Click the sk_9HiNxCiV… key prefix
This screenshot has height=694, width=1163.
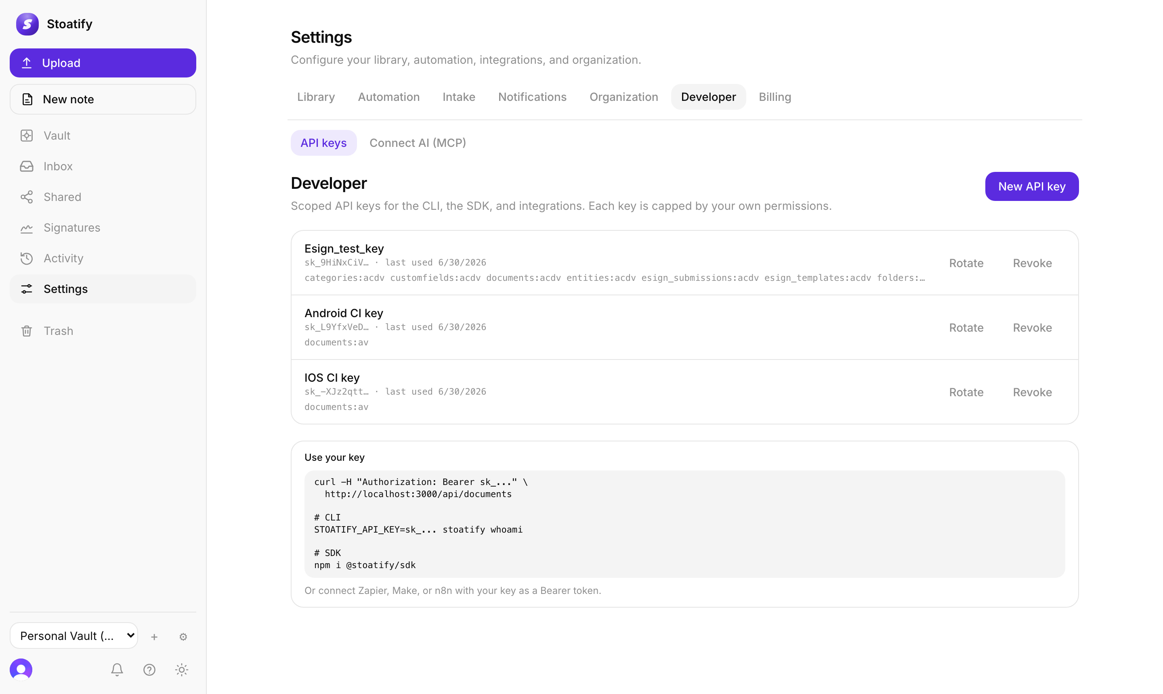pos(336,262)
